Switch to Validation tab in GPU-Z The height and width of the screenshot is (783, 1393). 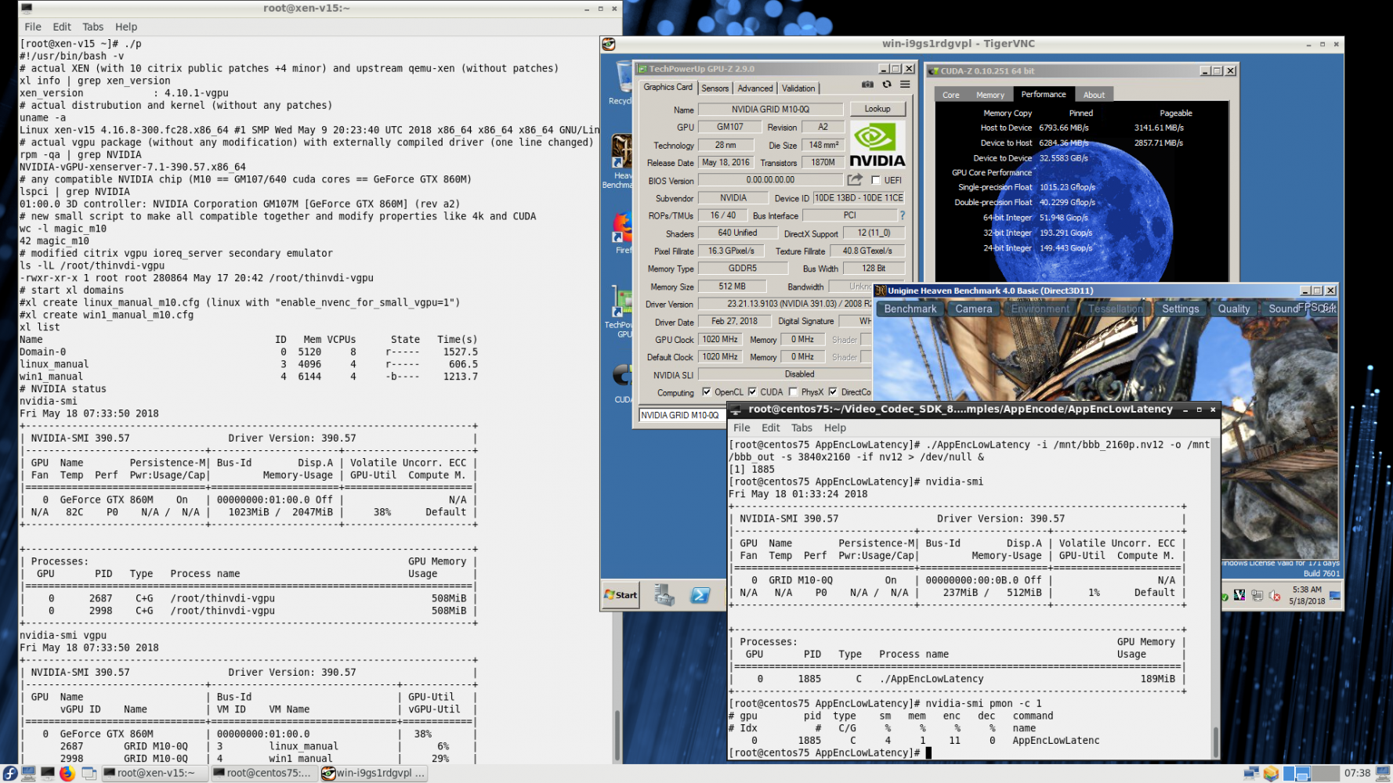click(798, 88)
